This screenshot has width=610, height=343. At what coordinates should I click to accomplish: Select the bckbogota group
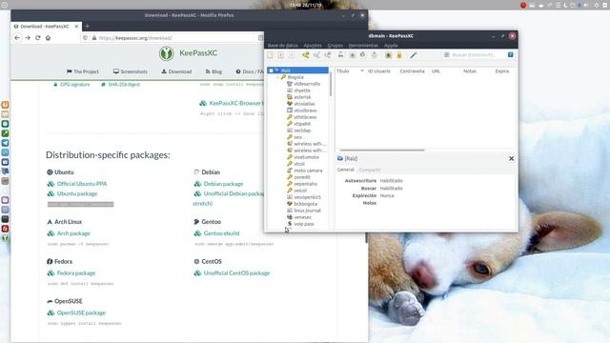click(305, 204)
